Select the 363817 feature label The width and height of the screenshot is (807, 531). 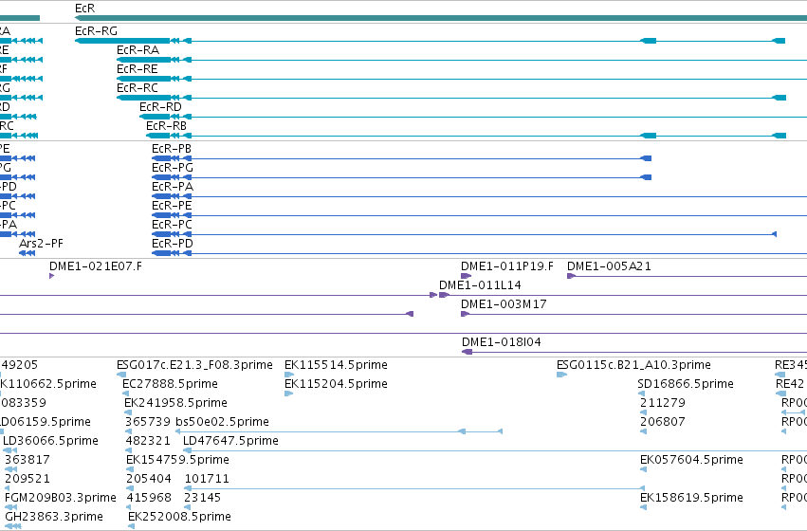28,460
